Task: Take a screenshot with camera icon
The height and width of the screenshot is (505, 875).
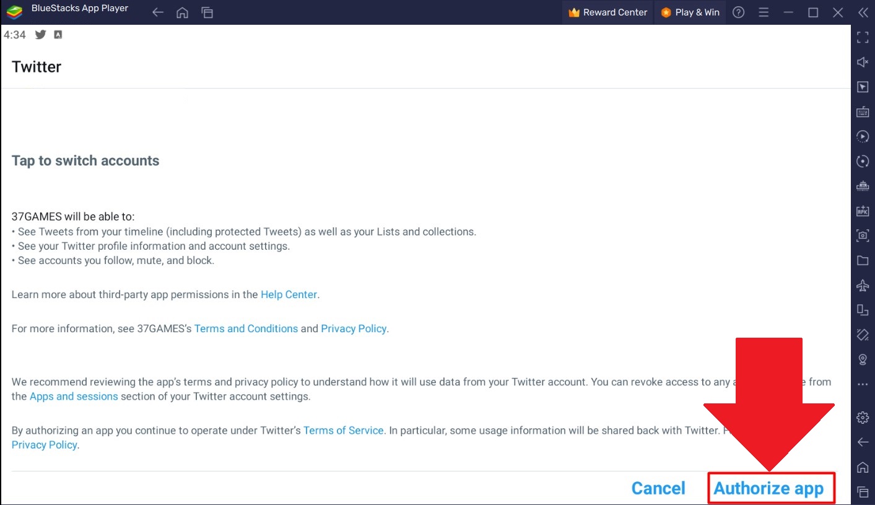Action: 863,235
